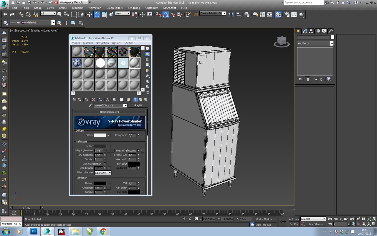Open the Wire+Diffuse #1 material name dropdown
This screenshot has height=236, width=377.
click(x=110, y=105)
